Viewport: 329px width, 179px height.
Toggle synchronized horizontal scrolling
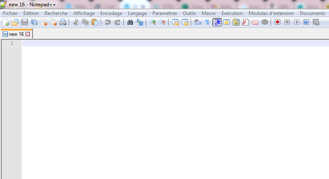pos(184,22)
